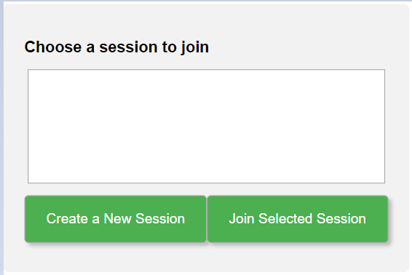Click inside the empty session list box
412x275 pixels.
pos(206,126)
